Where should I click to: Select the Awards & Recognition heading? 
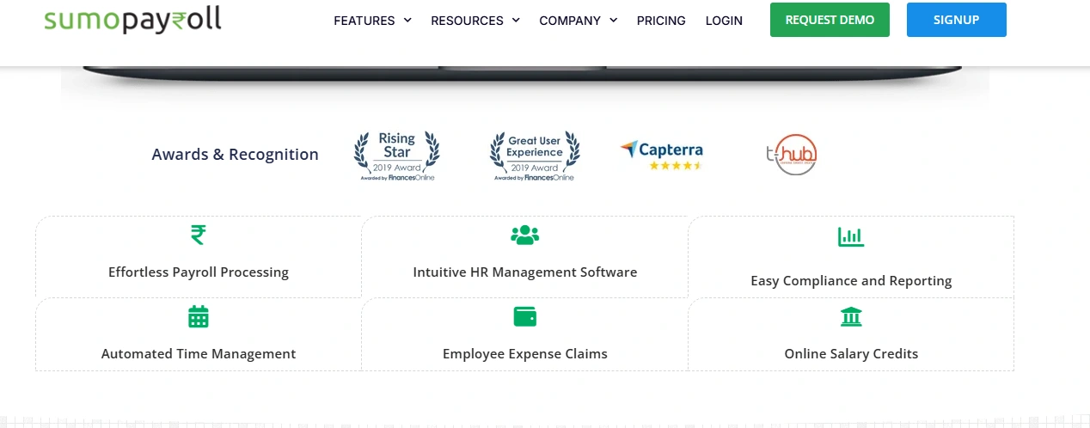(235, 155)
